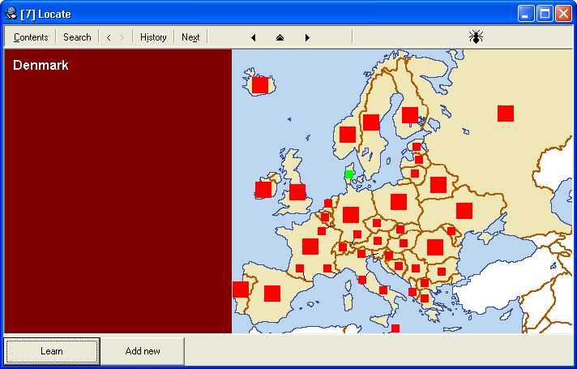Click the back chevron next to Search
Viewport: 577px width, 369px height.
109,37
